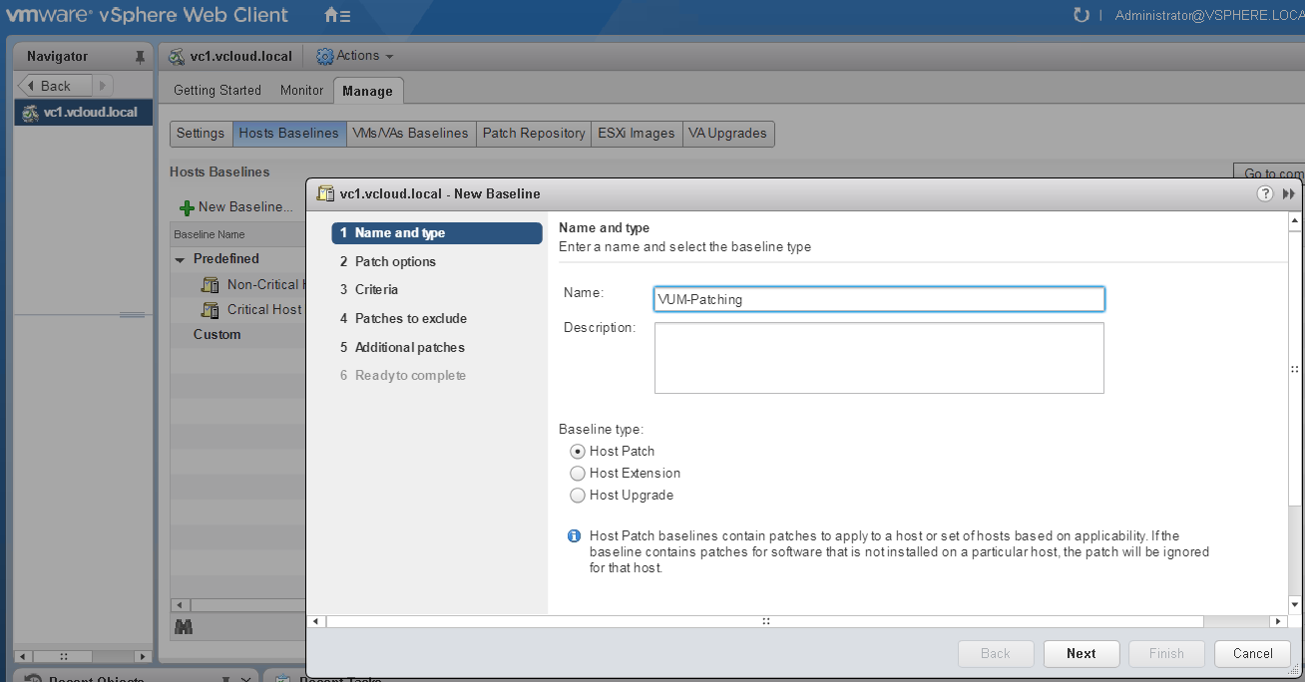Image resolution: width=1305 pixels, height=682 pixels.
Task: Collapse the Predefined baselines group
Action: pyautogui.click(x=181, y=259)
